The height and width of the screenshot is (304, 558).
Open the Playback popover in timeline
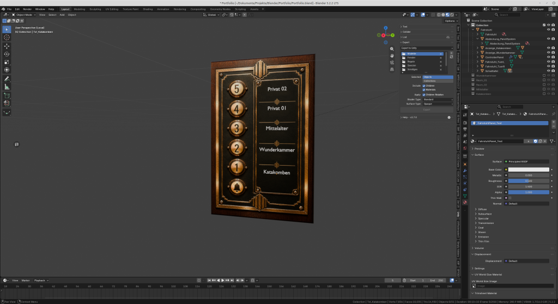click(x=41, y=281)
